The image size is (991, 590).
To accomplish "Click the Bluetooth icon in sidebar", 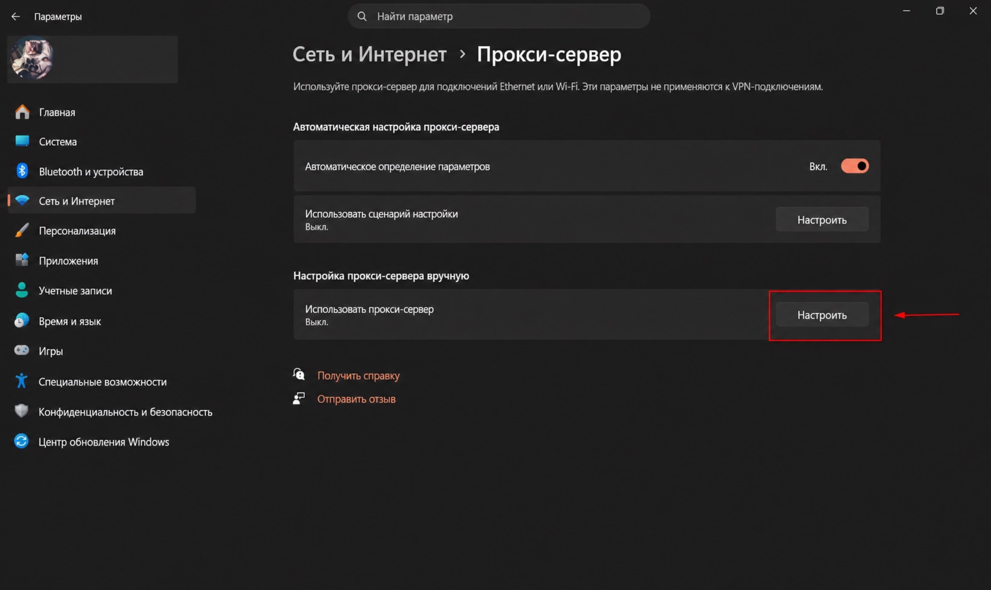I will [x=22, y=171].
